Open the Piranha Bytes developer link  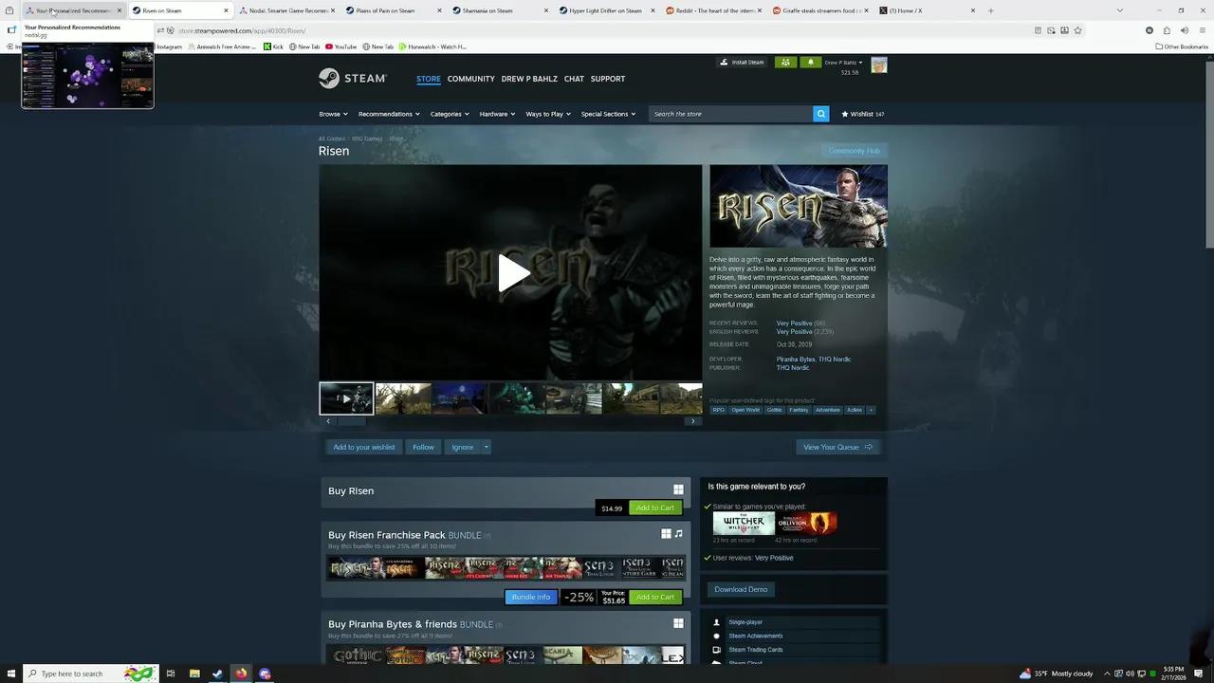point(795,360)
